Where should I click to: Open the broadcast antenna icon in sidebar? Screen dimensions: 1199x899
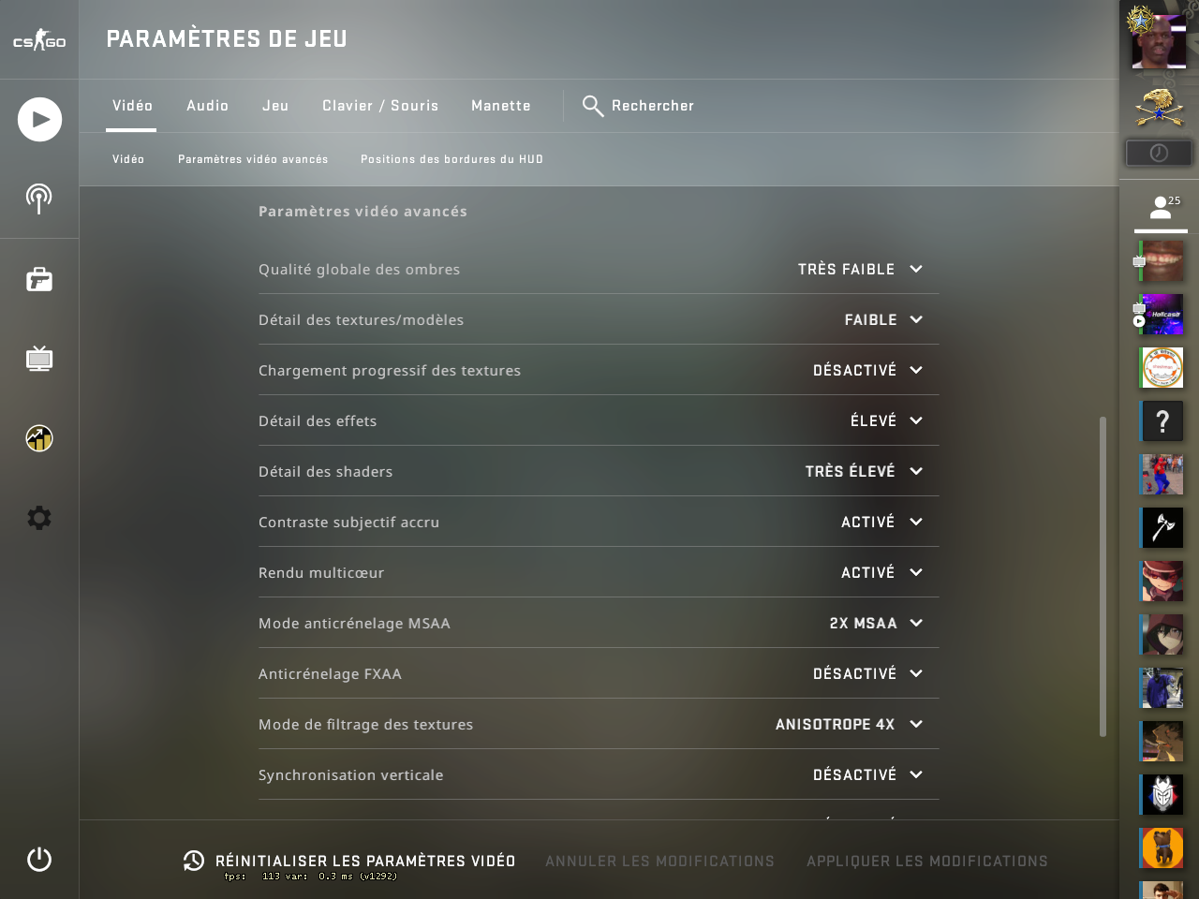click(39, 199)
